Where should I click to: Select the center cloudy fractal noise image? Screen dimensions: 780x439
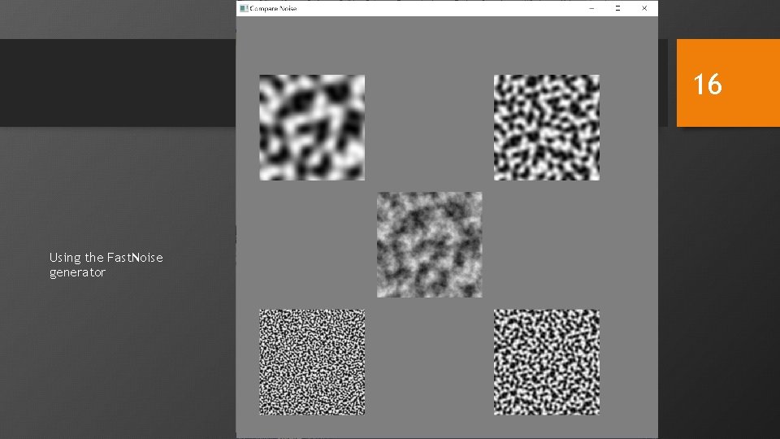tap(429, 245)
